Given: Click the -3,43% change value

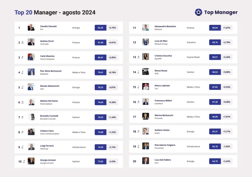Looking at the screenshot, I should pyautogui.click(x=112, y=161).
